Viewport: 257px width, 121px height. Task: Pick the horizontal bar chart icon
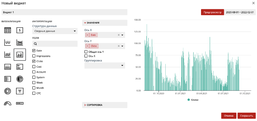pyautogui.click(x=20, y=67)
